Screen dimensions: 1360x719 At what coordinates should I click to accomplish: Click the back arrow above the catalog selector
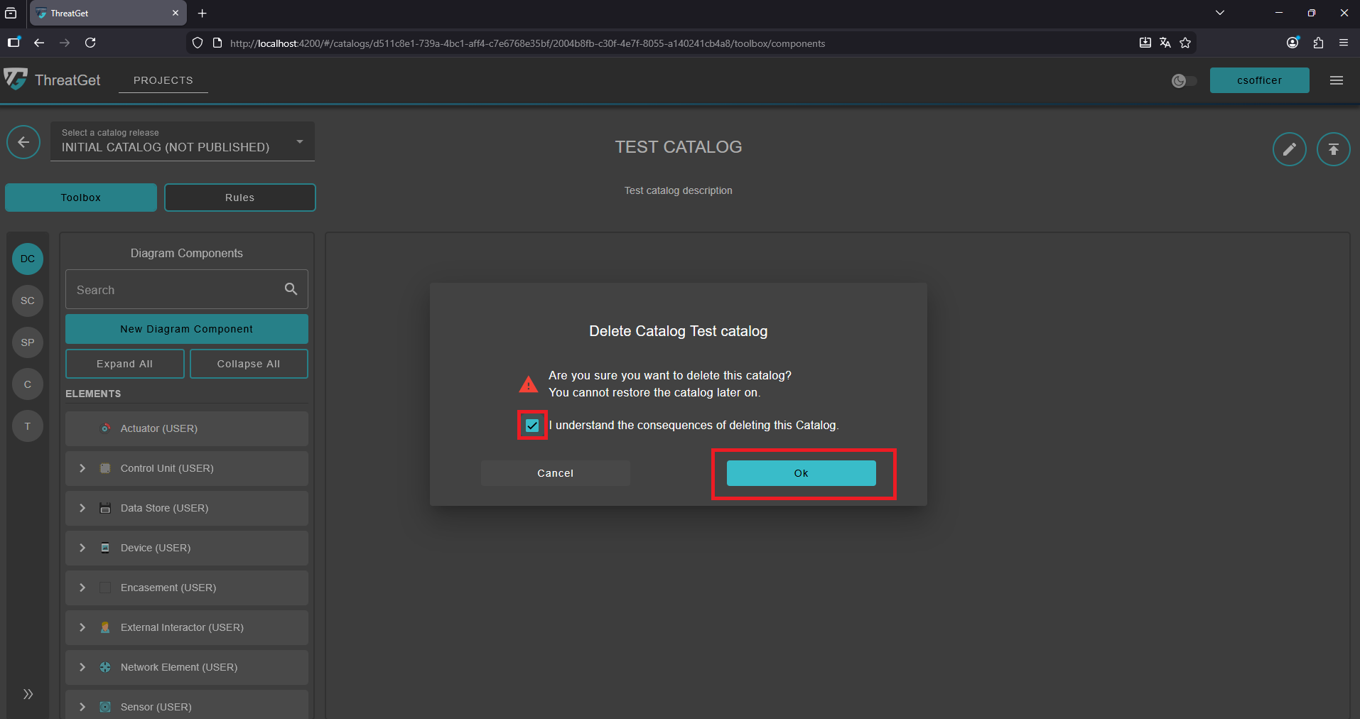click(x=23, y=142)
